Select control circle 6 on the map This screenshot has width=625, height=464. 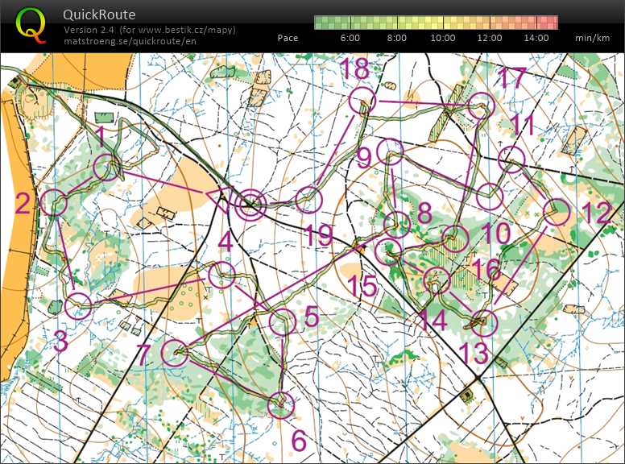click(x=280, y=404)
